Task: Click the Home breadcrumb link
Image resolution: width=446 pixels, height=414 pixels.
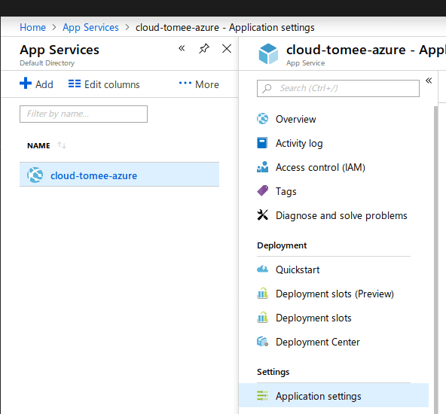Action: pyautogui.click(x=32, y=28)
